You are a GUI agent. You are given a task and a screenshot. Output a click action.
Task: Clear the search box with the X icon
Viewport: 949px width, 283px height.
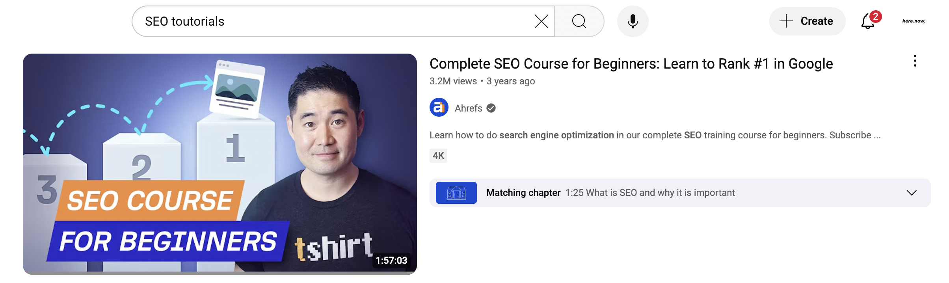pyautogui.click(x=541, y=21)
